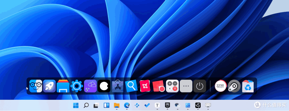Open the Finder face icon with glasses

pyautogui.click(x=36, y=86)
